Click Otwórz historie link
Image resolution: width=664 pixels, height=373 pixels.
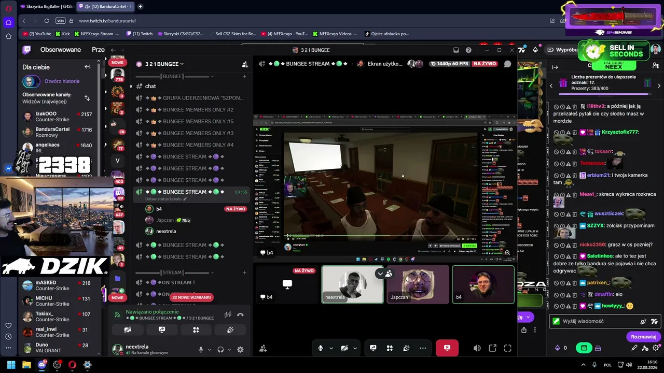[x=62, y=81]
